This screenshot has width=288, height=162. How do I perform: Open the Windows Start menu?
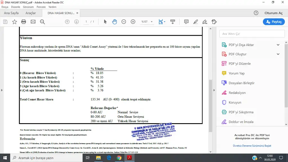tap(5, 158)
